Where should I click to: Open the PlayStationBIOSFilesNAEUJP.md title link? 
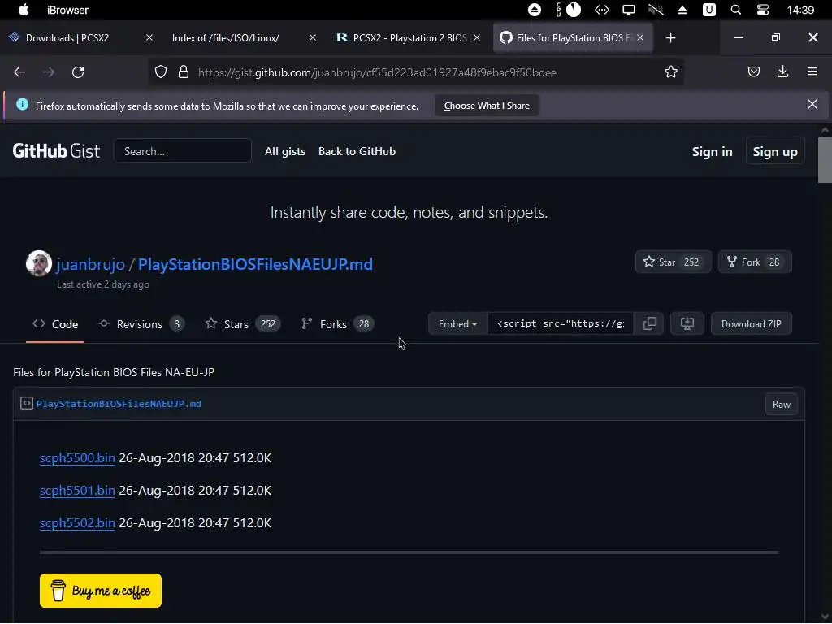pos(255,264)
